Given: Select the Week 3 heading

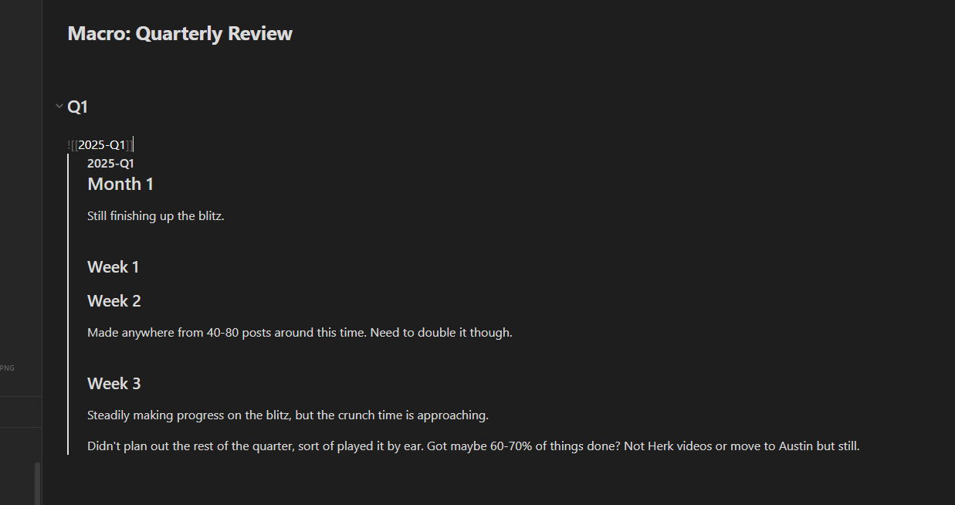Looking at the screenshot, I should (x=113, y=384).
